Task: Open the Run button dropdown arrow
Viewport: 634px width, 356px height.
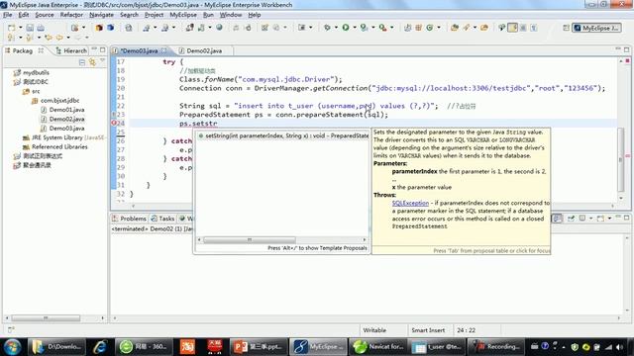Action: [355, 28]
